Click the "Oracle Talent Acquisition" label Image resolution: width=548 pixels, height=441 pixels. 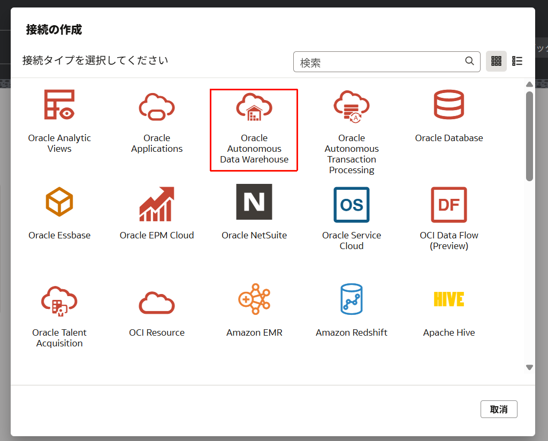59,338
